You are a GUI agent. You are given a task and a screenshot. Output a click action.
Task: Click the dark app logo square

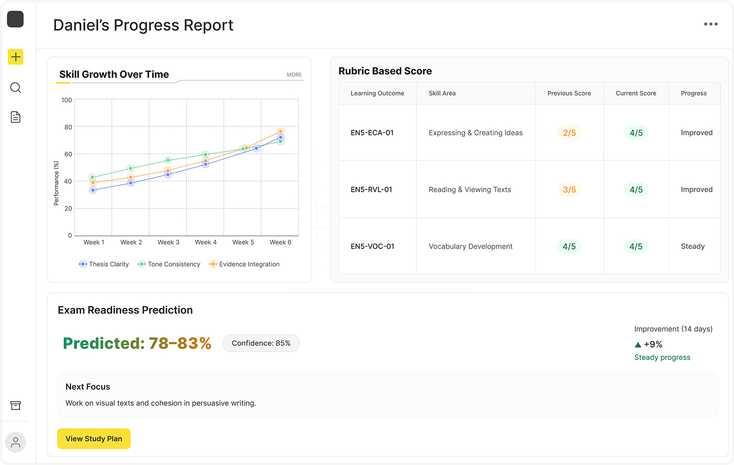(16, 19)
